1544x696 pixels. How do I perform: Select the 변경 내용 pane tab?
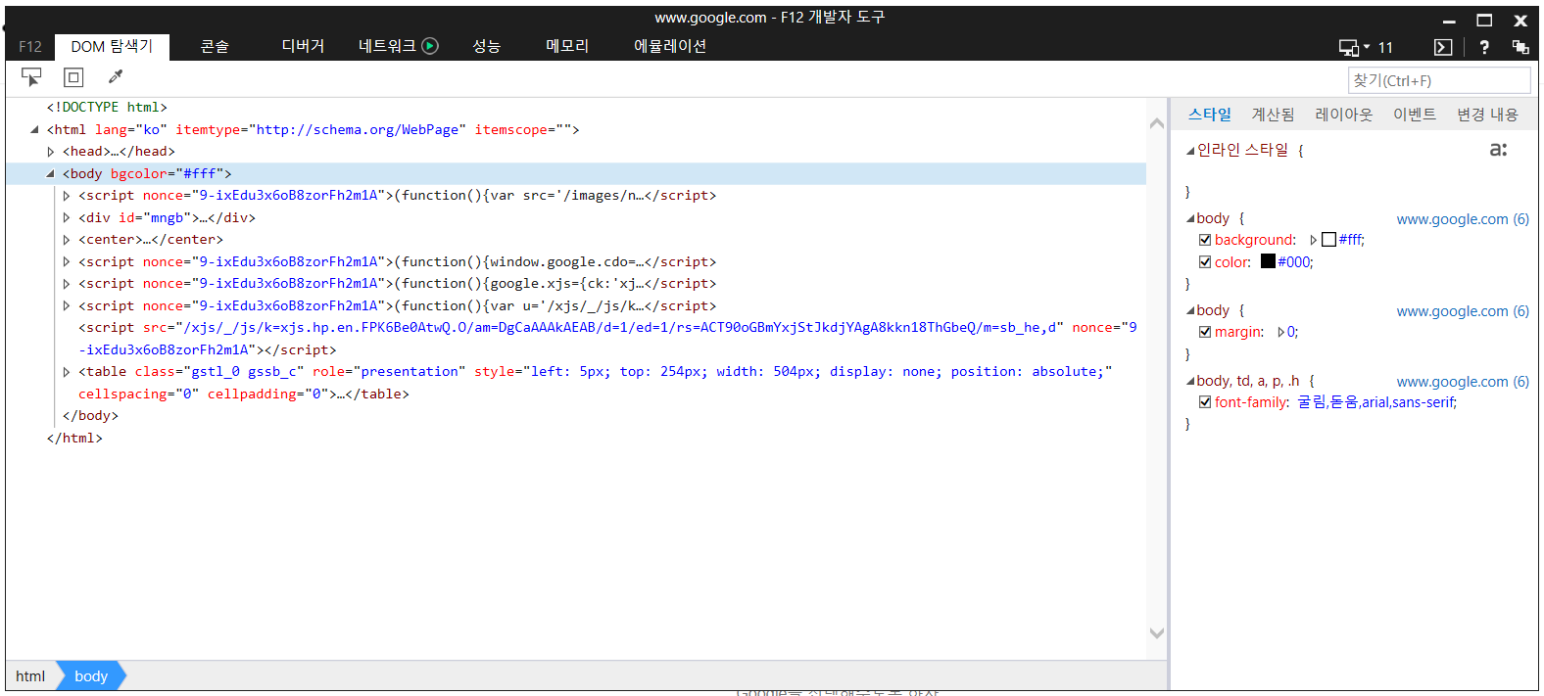coord(1487,115)
